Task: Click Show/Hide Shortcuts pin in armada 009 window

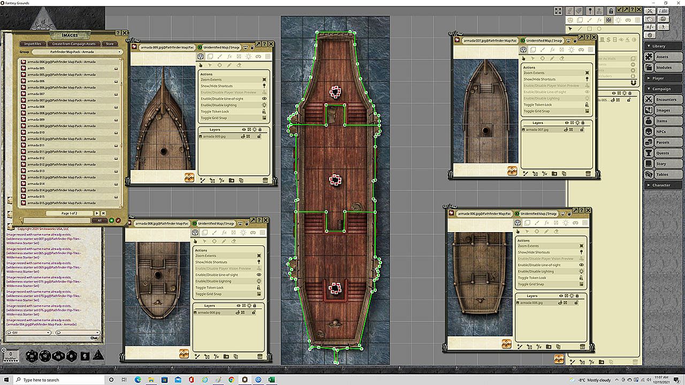Action: click(264, 86)
